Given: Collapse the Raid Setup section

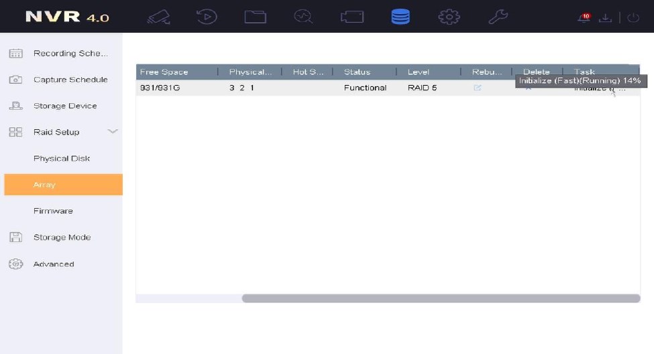Looking at the screenshot, I should 113,132.
